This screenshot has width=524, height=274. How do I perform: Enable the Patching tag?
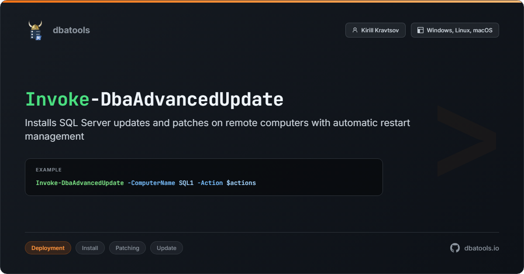[x=127, y=247]
